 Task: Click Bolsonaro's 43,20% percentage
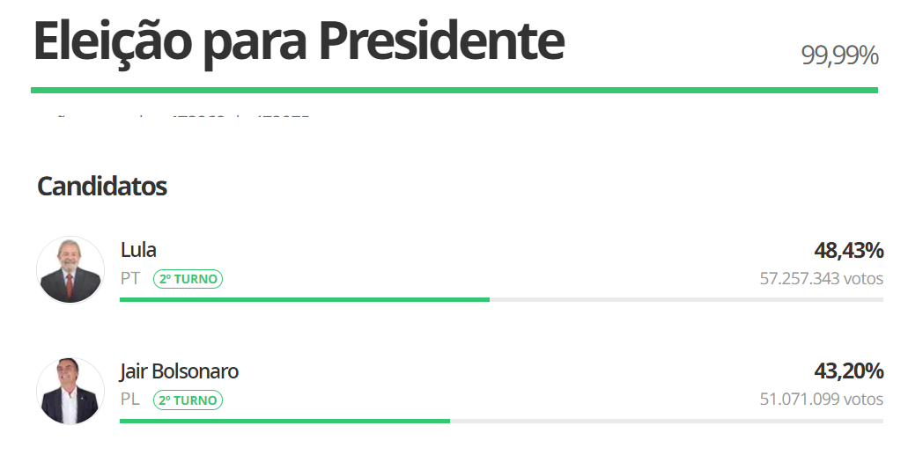(848, 371)
